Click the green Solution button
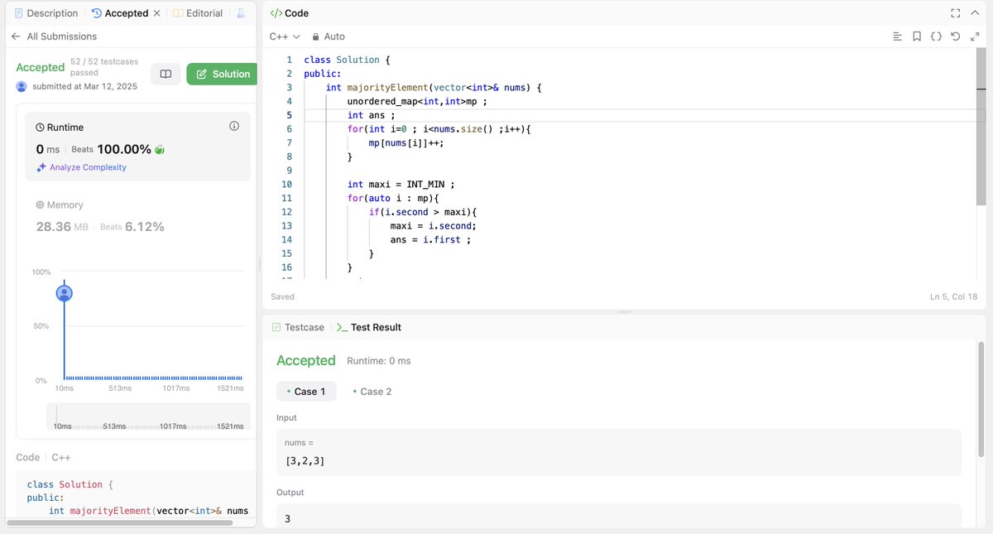The height and width of the screenshot is (534, 993). [x=222, y=74]
